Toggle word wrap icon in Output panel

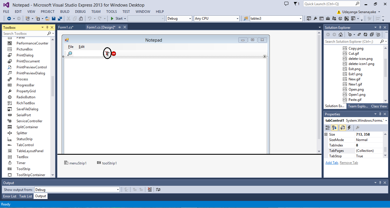point(158,189)
